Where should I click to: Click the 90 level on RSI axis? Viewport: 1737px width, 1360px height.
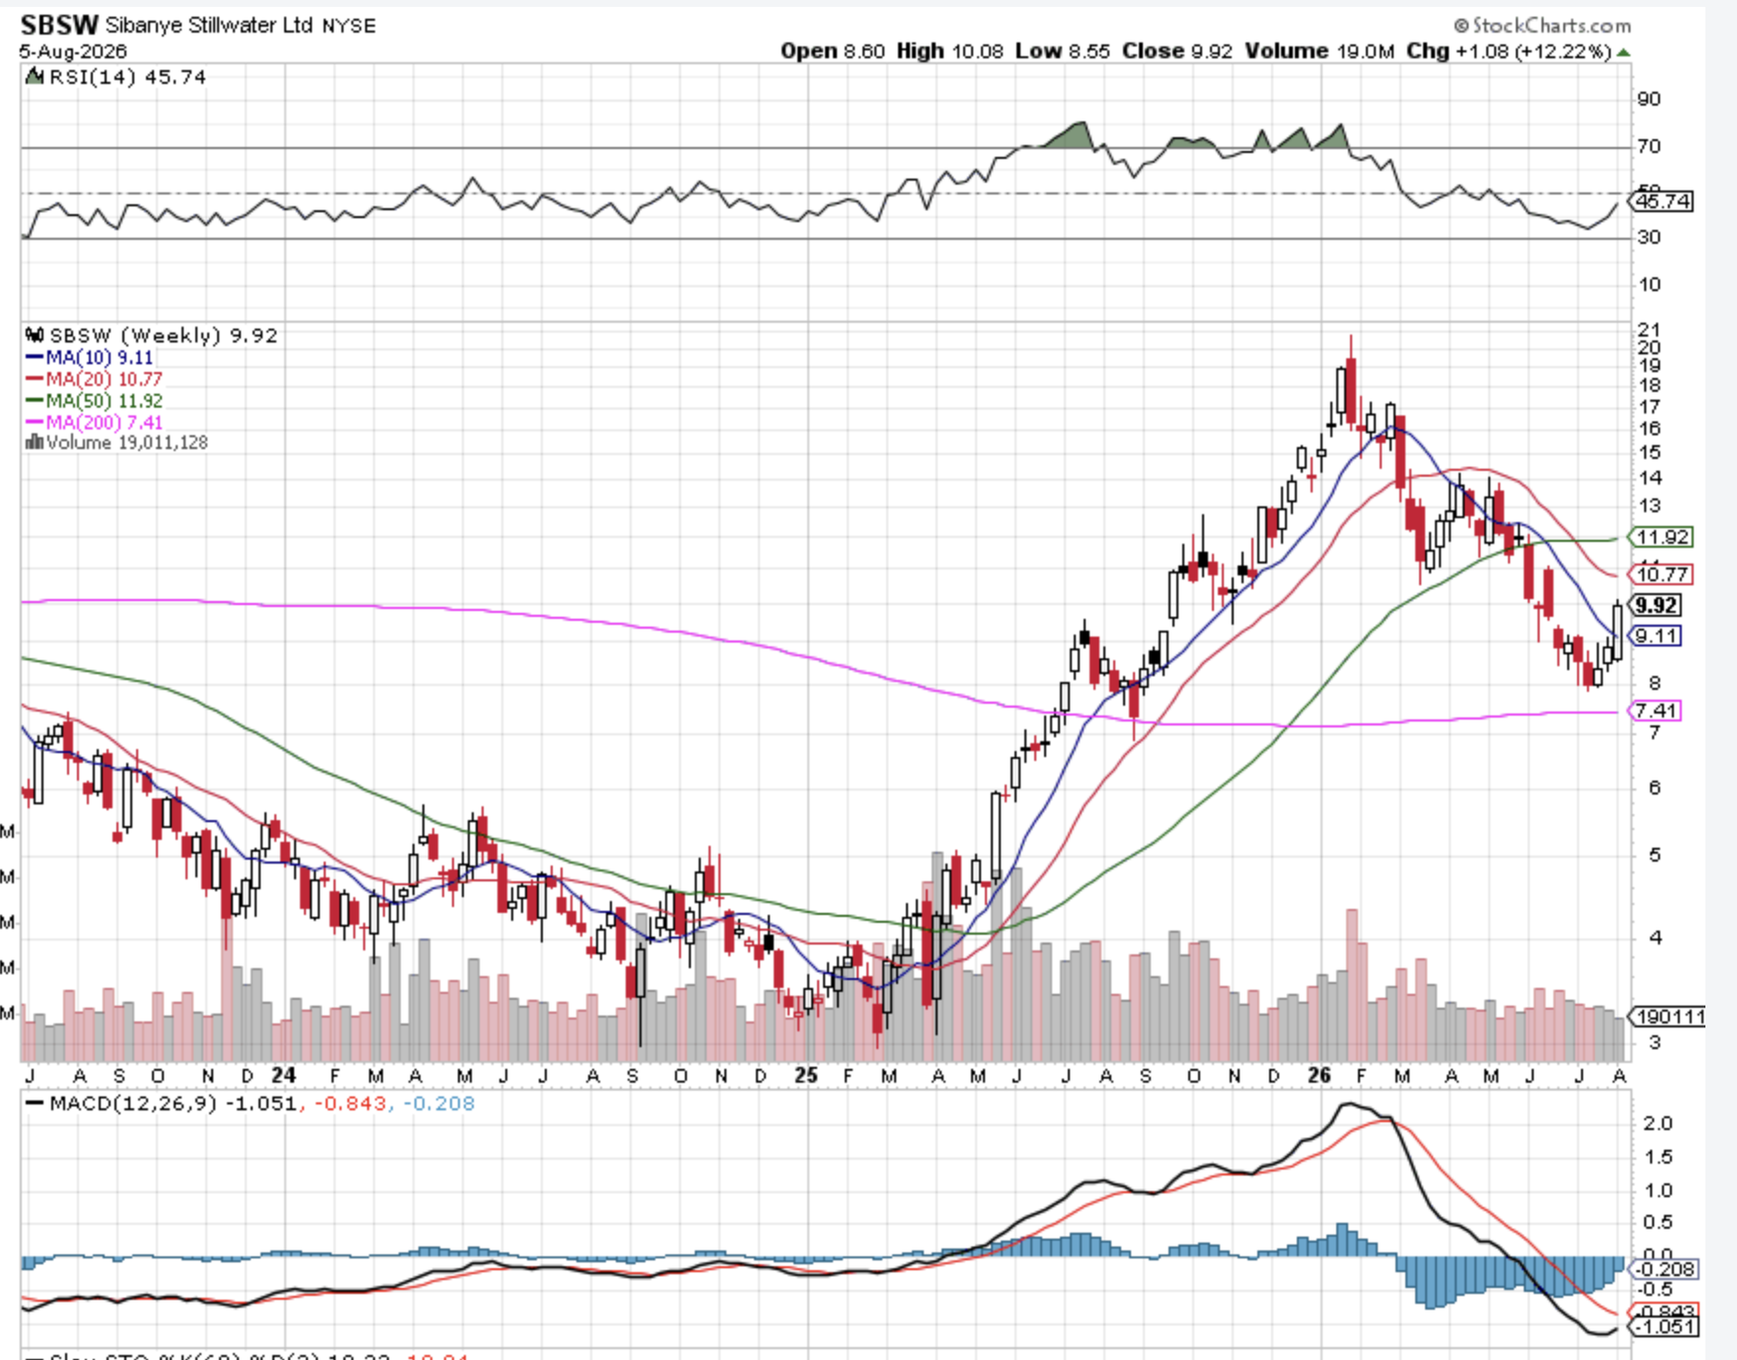1649,99
